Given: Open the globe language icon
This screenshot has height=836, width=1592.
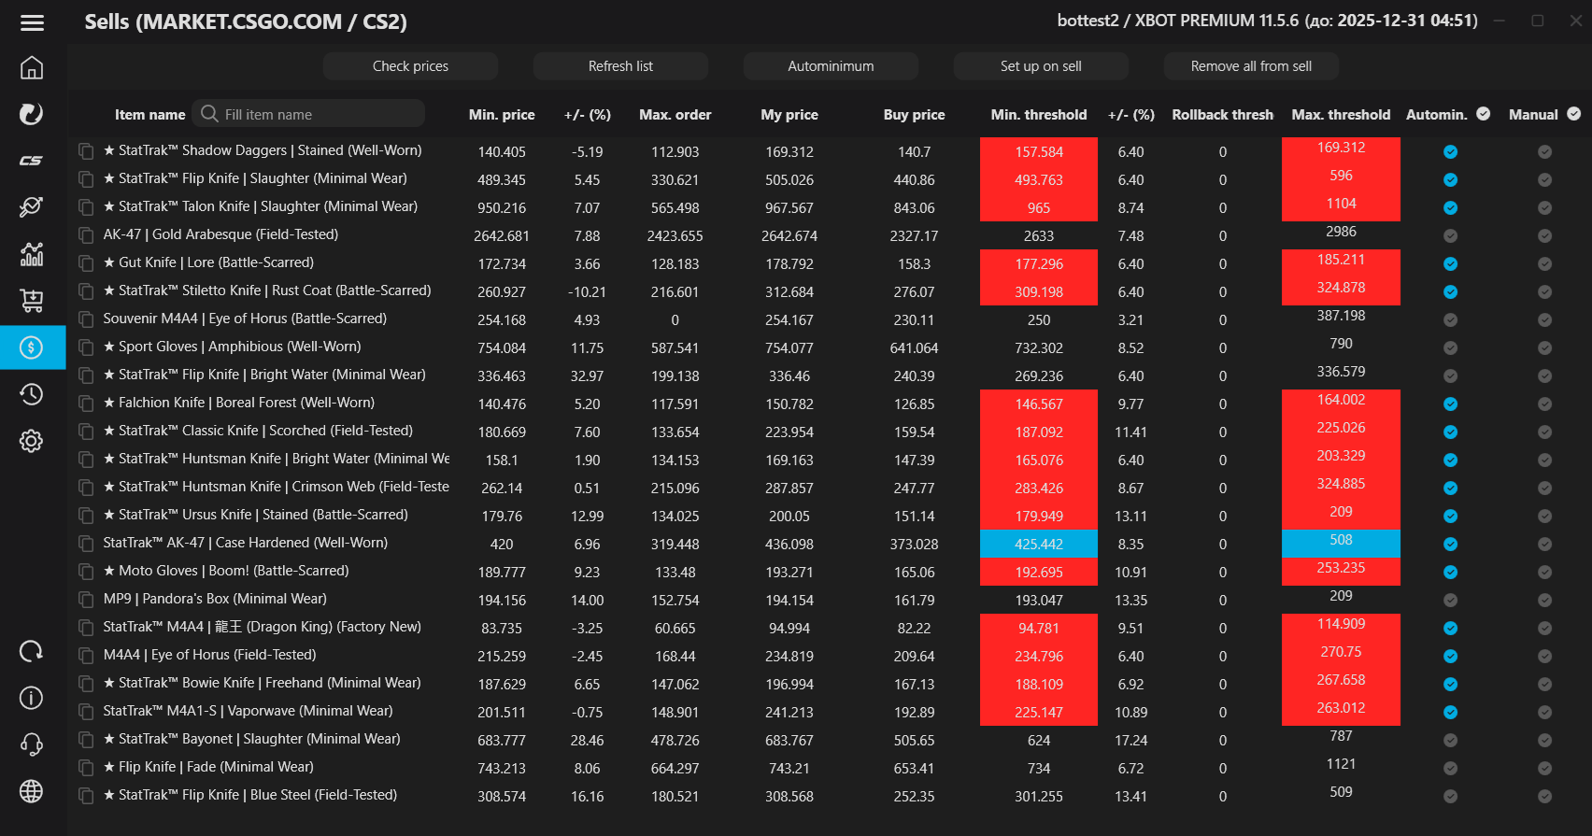Looking at the screenshot, I should tap(32, 791).
